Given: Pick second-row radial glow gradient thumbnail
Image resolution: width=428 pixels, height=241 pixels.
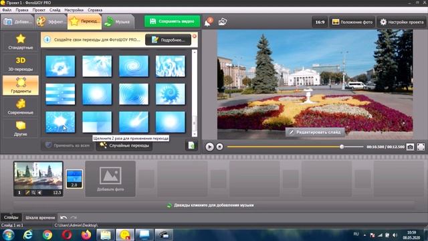Looking at the screenshot, I should click(97, 94).
